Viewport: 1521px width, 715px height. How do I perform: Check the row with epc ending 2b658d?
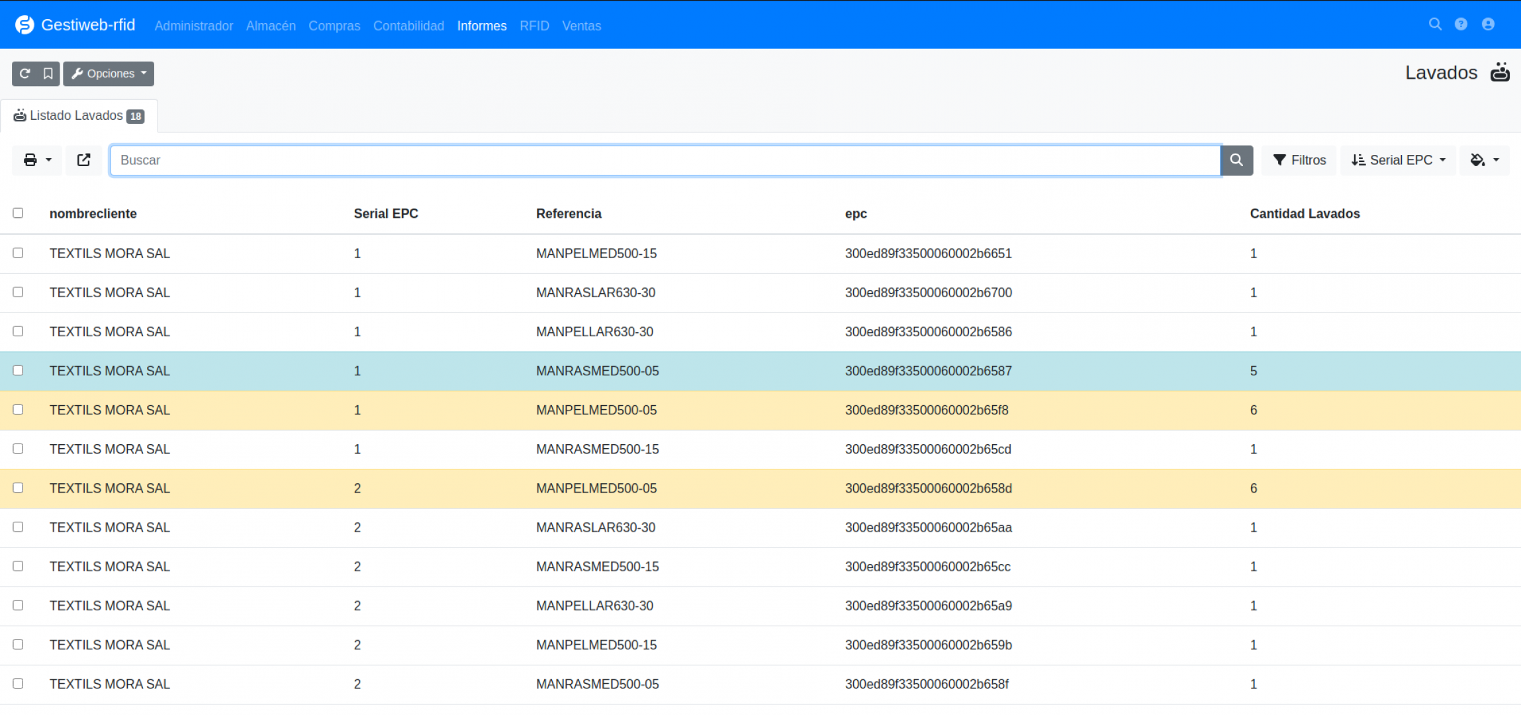18,487
